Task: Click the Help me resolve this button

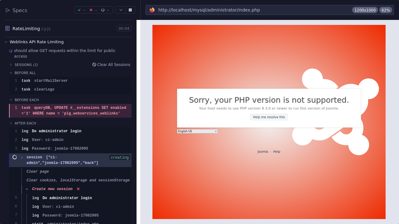Action: [269, 117]
